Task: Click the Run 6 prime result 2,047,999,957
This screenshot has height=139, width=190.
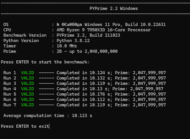Action: pyautogui.click(x=149, y=100)
